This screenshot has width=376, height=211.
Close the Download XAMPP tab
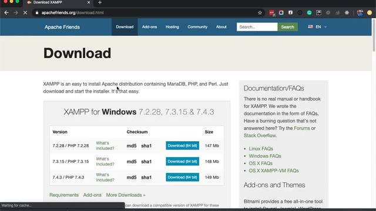(89, 2)
